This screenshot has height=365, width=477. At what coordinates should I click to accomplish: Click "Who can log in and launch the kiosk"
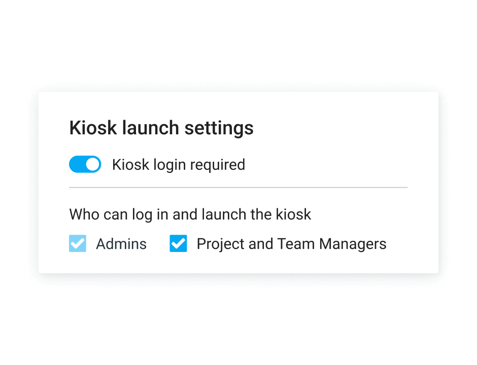[190, 214]
